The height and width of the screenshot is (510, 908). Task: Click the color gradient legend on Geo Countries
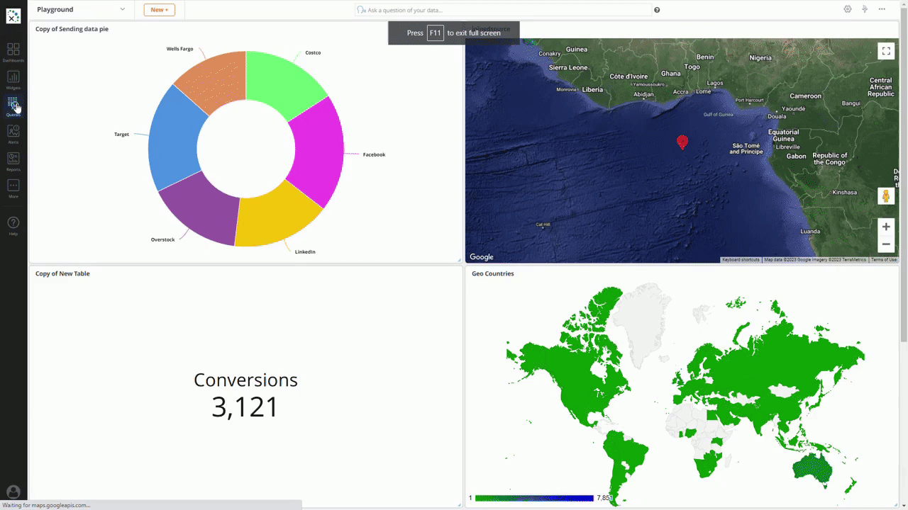coord(535,498)
